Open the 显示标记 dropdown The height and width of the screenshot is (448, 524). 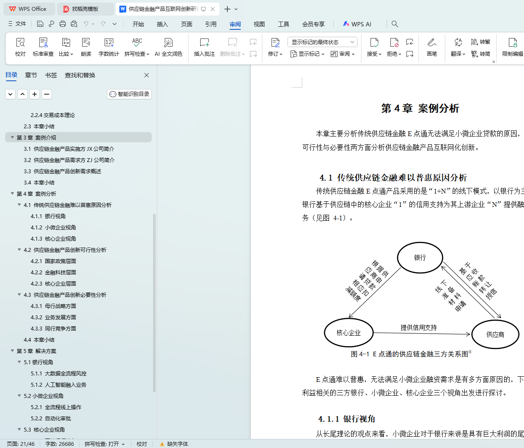coord(307,54)
